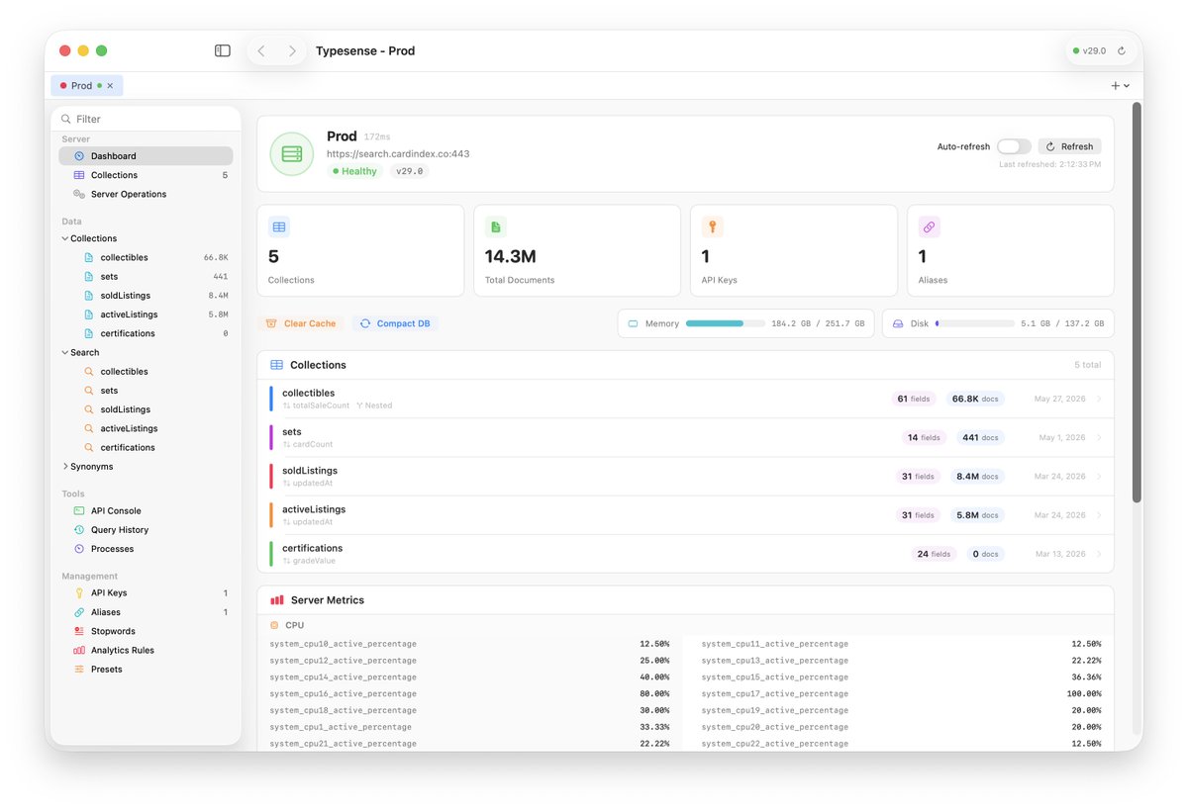
Task: Open the API Console tool
Action: [146, 511]
